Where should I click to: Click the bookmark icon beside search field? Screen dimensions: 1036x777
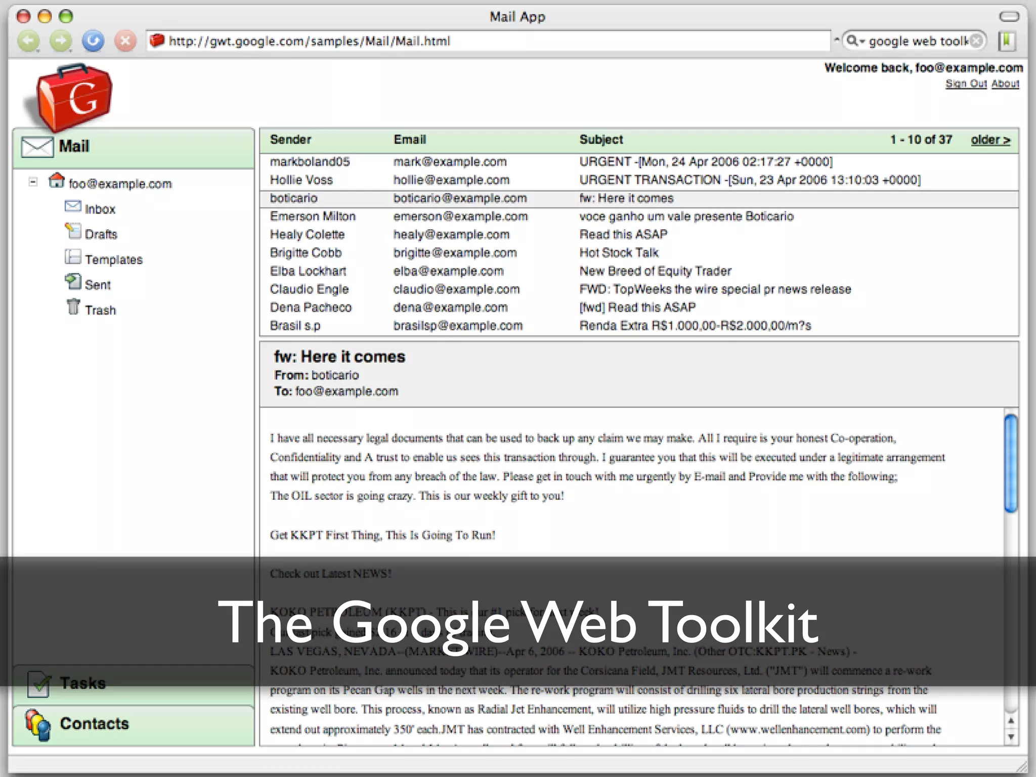click(1007, 41)
